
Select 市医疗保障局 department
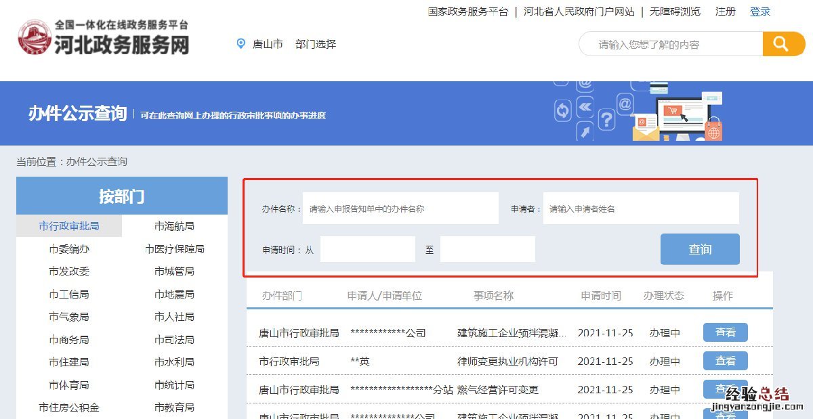coord(174,249)
